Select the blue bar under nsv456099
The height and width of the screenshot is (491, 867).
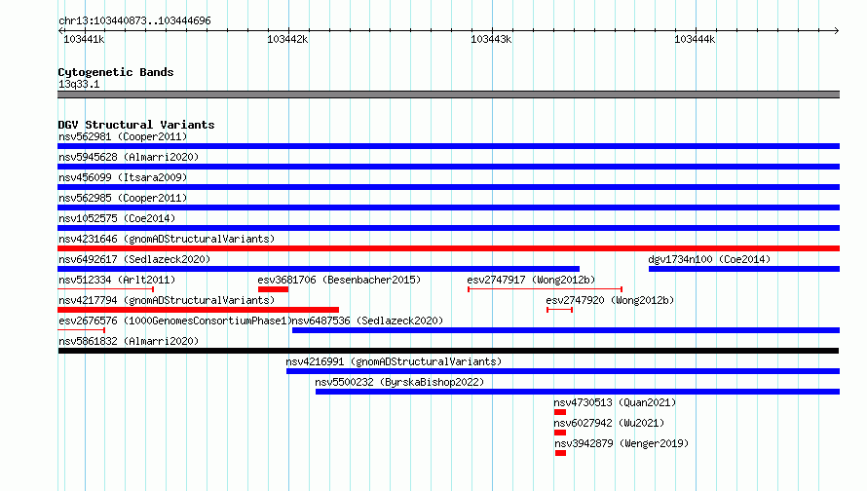[448, 187]
